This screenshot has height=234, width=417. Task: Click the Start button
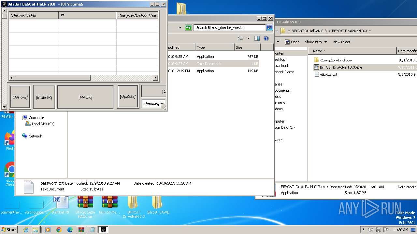tap(9, 229)
